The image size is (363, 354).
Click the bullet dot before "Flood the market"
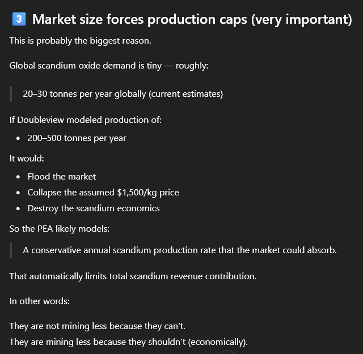[x=20, y=176]
